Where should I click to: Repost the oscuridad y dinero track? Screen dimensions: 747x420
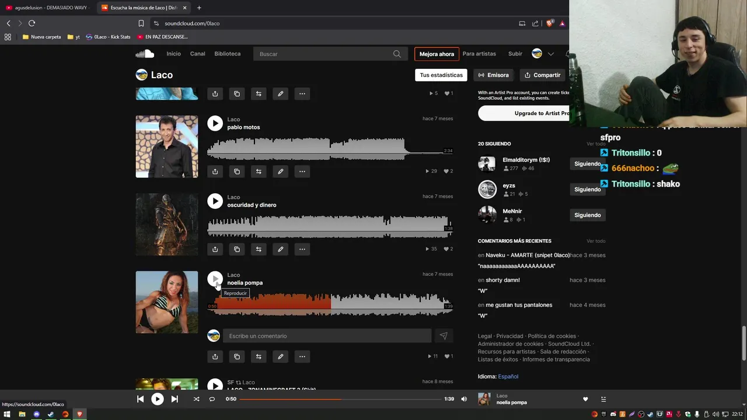[259, 249]
